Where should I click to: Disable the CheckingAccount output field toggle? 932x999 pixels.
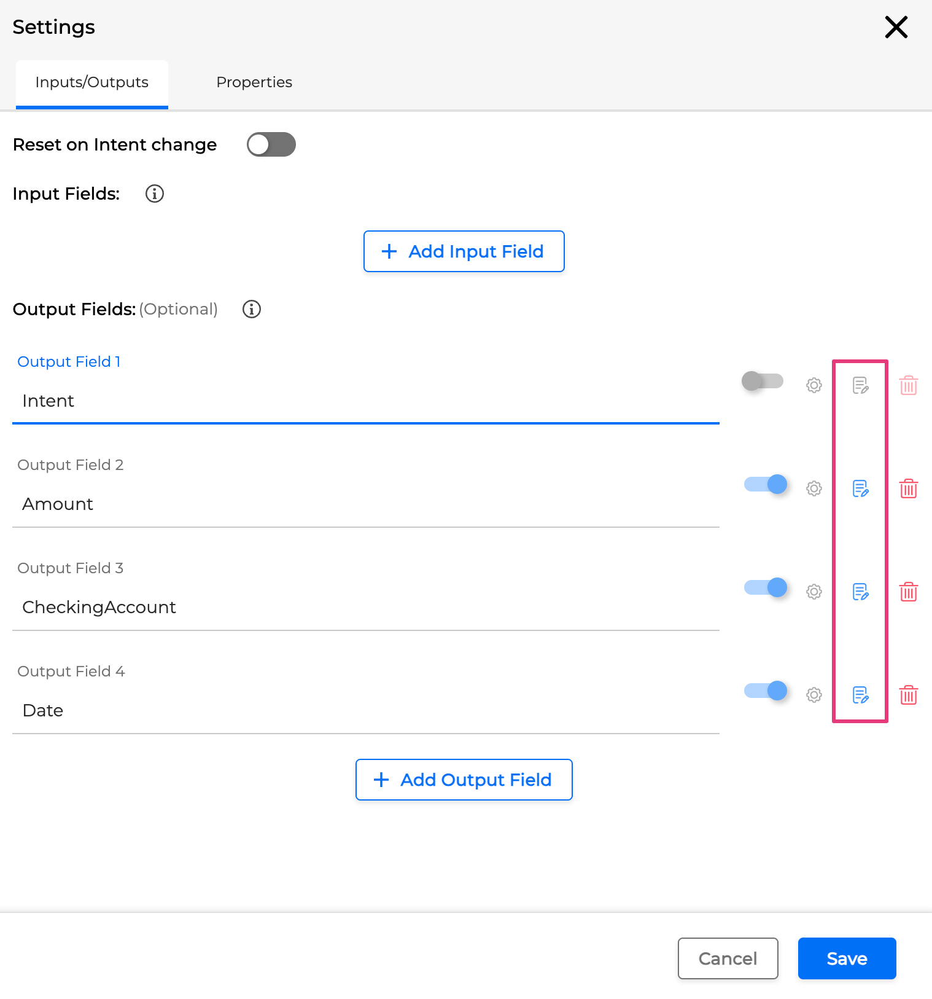point(765,587)
